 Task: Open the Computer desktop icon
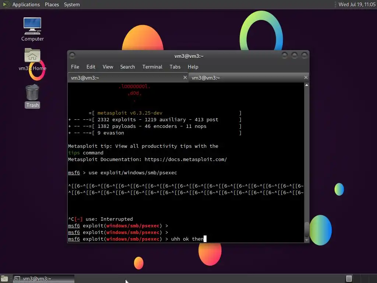pos(32,29)
